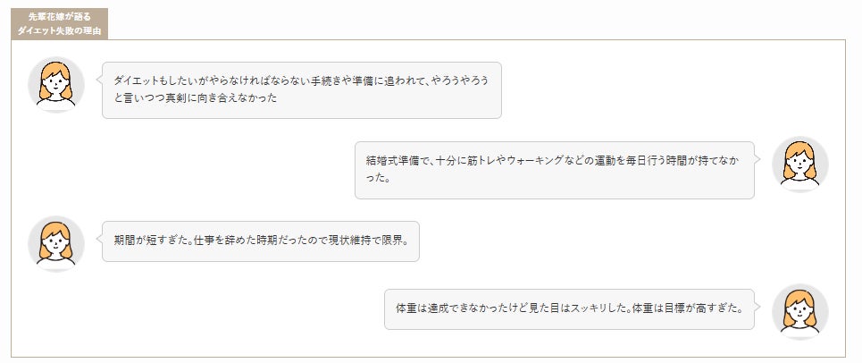
Task: Click the pointer tail of the 結婚式準備 bubble
Action: pyautogui.click(x=758, y=159)
